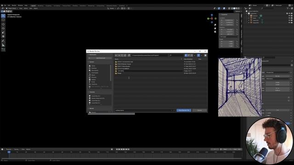The width and height of the screenshot is (294, 165).
Task: Open rotation mode XYZ Euler dropdown
Action: click(229, 37)
